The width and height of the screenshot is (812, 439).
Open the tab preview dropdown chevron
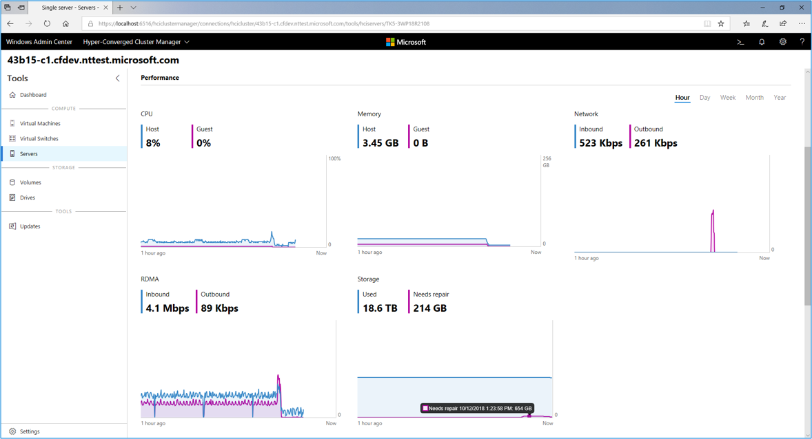click(134, 8)
